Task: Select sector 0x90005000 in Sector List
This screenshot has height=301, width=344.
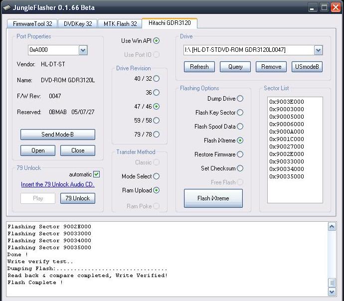Action: click(x=287, y=117)
